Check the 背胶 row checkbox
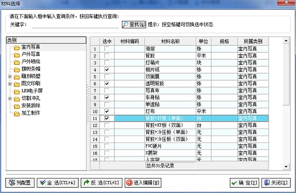 tap(107, 56)
